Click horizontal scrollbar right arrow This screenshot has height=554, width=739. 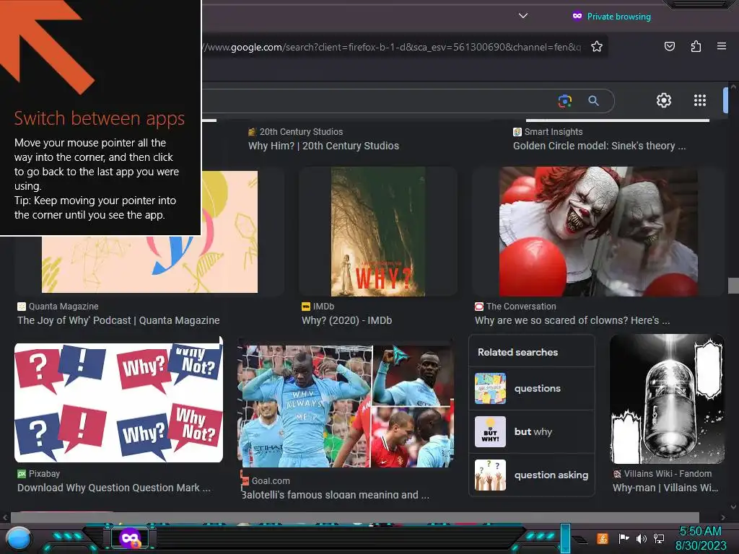tap(723, 518)
